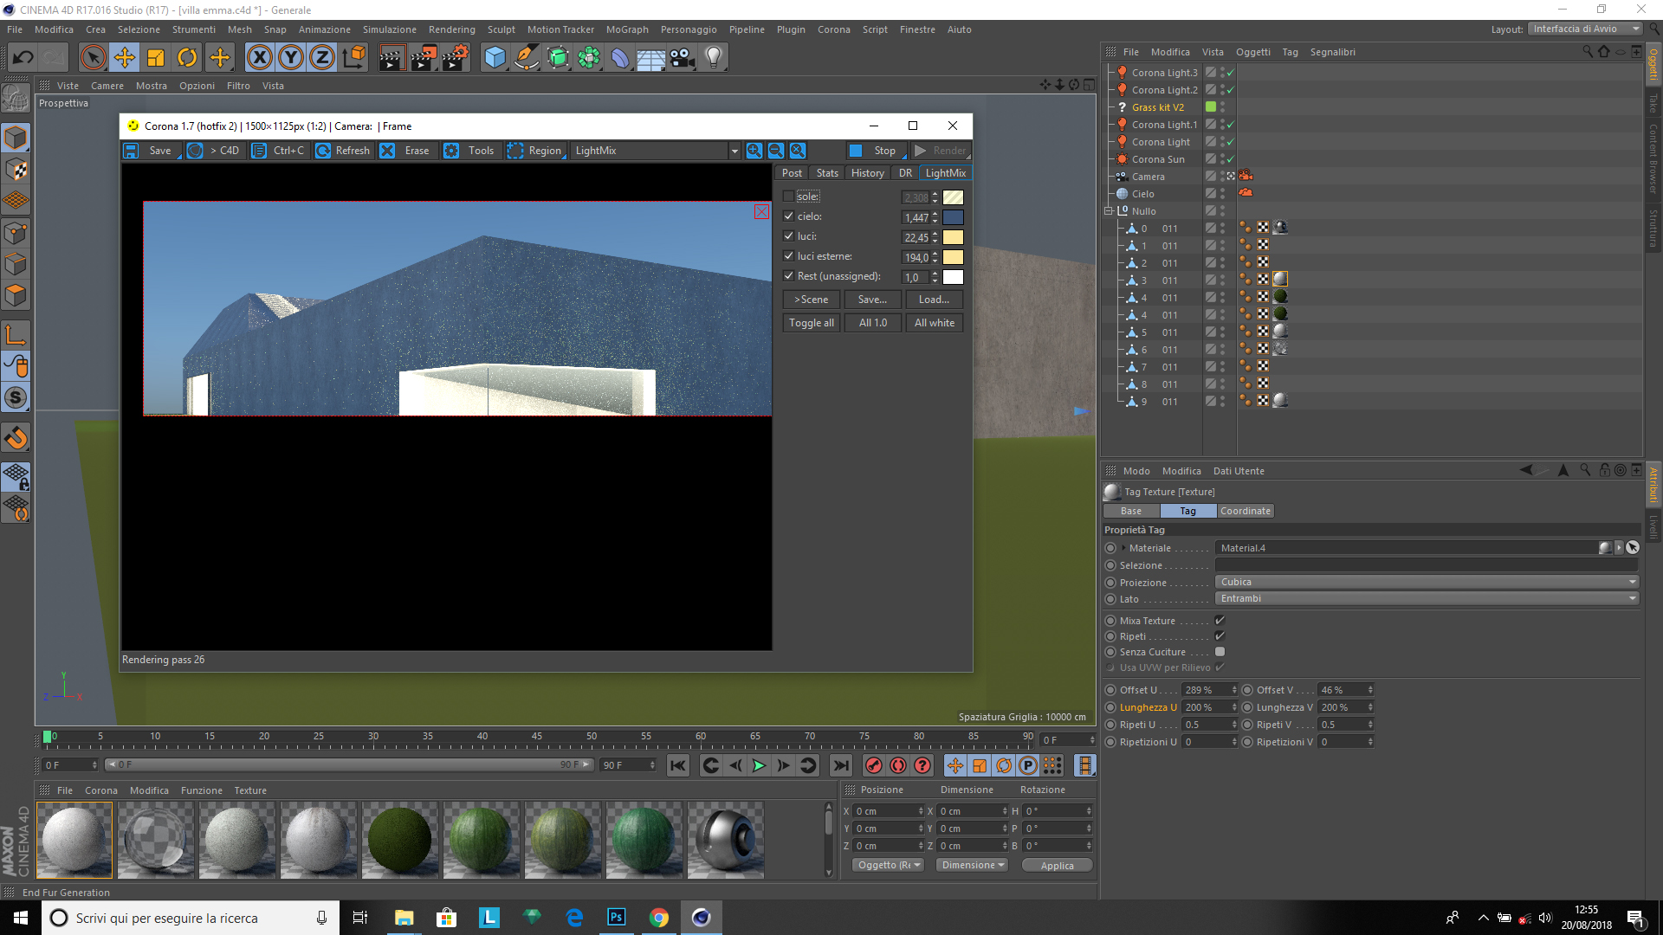Uncheck the cielo LightMix checkbox
1663x935 pixels.
788,216
